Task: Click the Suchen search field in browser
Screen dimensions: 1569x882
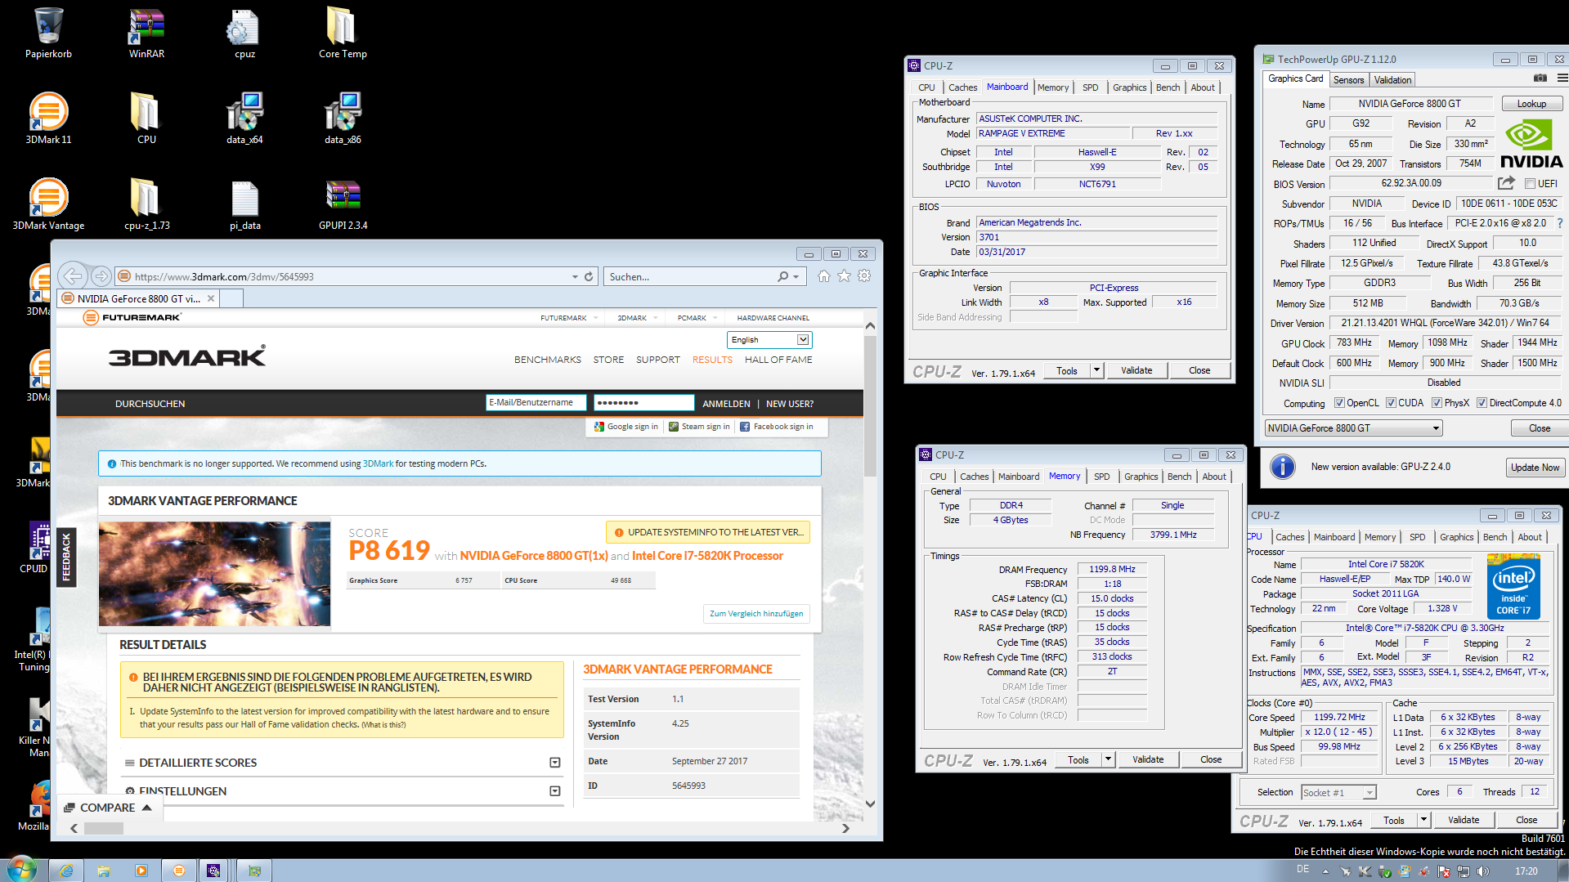Action: [x=691, y=276]
